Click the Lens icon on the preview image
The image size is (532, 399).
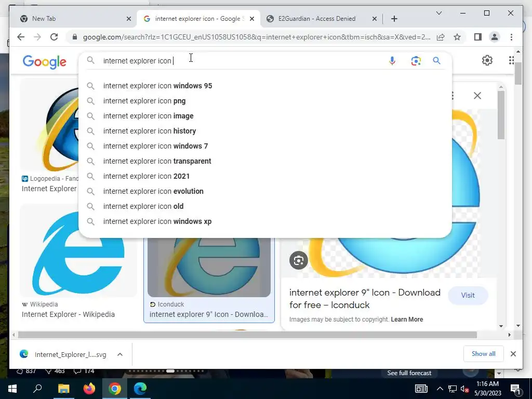pyautogui.click(x=299, y=261)
